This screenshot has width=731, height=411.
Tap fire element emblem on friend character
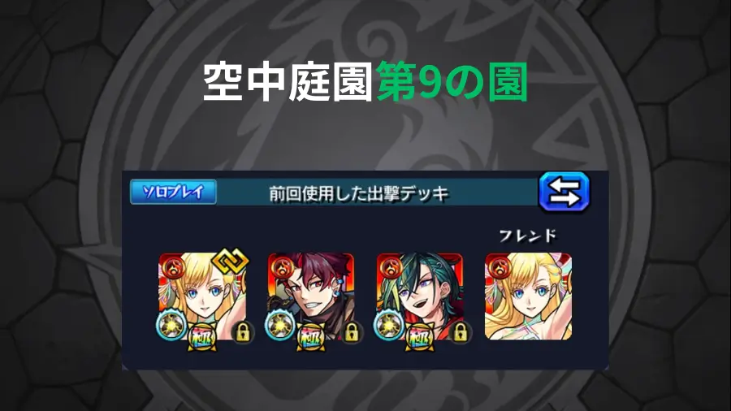click(x=499, y=267)
